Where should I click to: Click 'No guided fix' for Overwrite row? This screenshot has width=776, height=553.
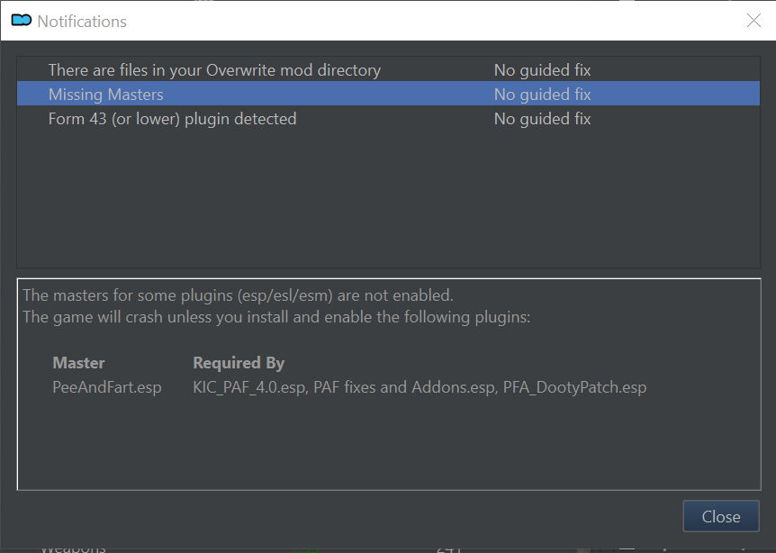click(x=543, y=70)
